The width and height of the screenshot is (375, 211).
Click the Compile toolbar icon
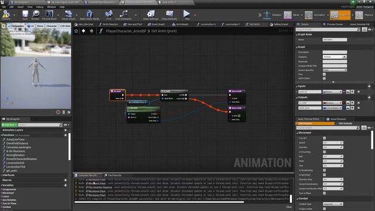[x=6, y=15]
